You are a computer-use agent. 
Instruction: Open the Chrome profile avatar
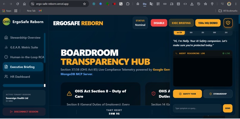pos(229,4)
